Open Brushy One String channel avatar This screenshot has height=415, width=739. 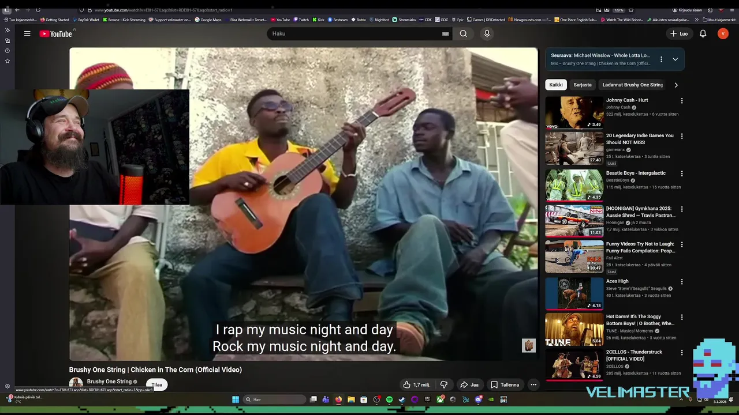(x=76, y=383)
